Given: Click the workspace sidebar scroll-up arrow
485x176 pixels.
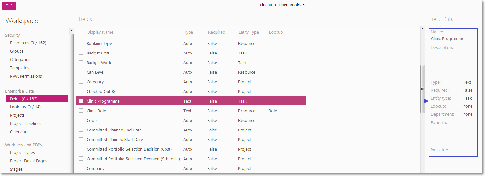Looking at the screenshot, I should (x=72, y=31).
